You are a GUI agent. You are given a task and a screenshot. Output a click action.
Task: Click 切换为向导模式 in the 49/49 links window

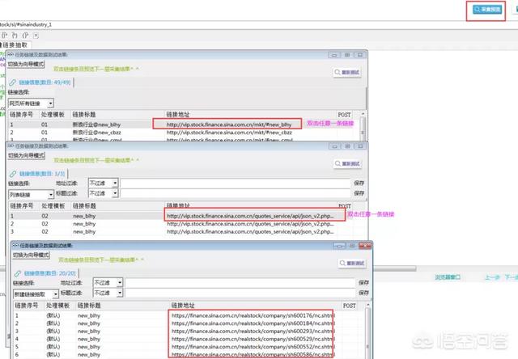26,64
